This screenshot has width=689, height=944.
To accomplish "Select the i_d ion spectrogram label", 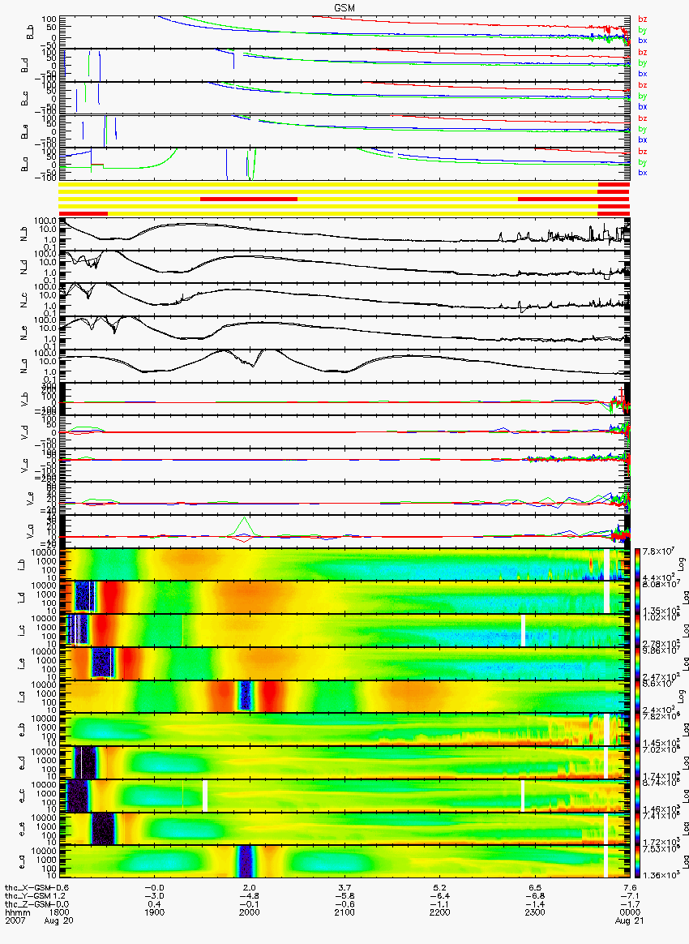I will click(x=22, y=597).
